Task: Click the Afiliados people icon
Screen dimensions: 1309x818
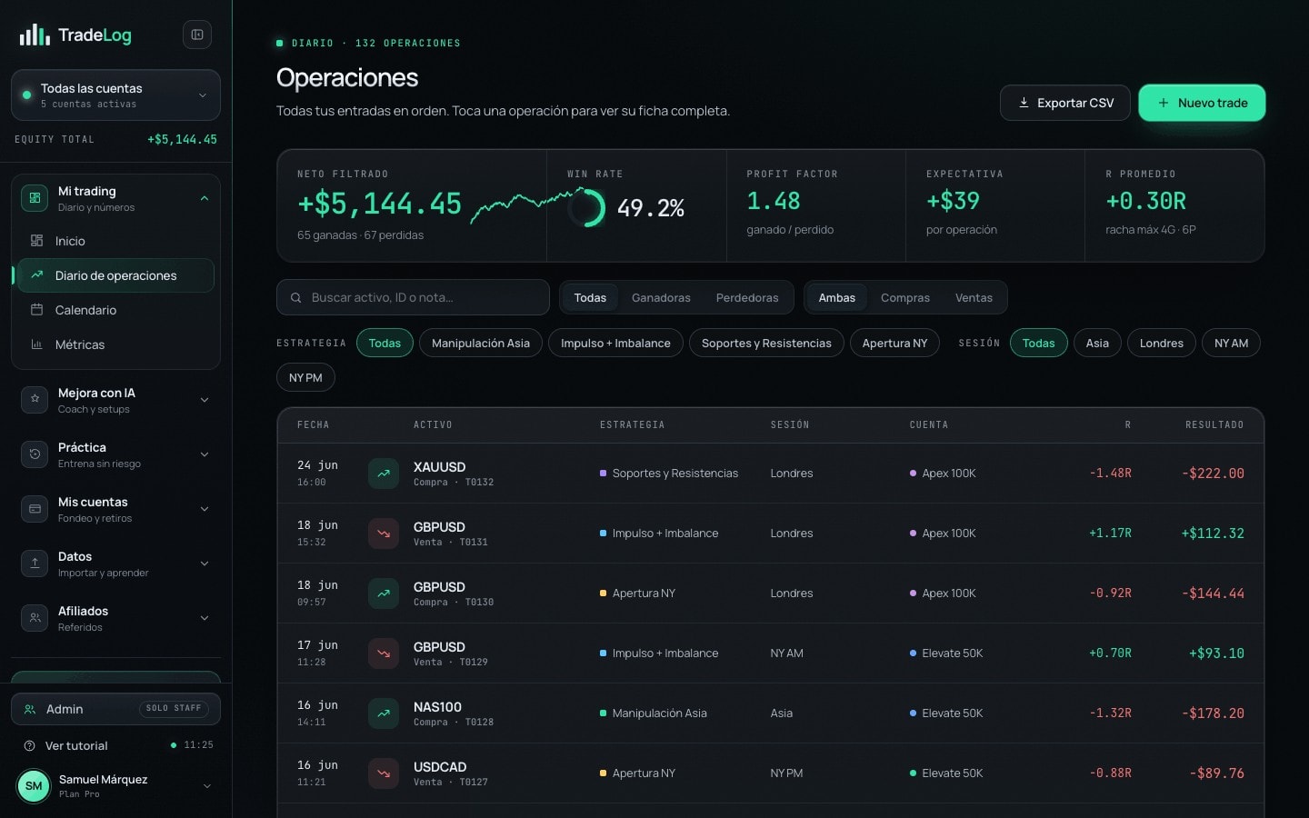Action: click(35, 618)
